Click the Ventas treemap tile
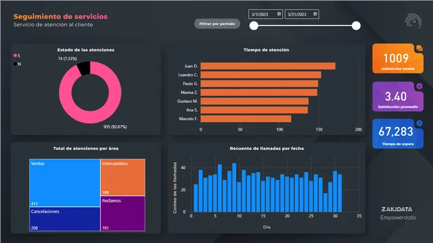The height and width of the screenshot is (243, 433). (x=65, y=183)
